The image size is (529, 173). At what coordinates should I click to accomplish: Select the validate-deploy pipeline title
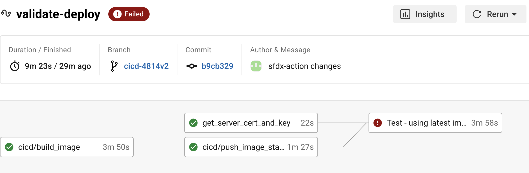58,14
